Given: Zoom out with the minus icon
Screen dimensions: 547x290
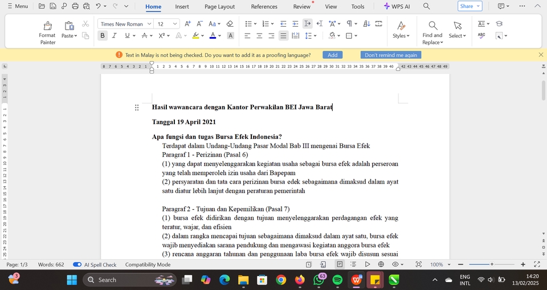Looking at the screenshot, I should [460, 264].
